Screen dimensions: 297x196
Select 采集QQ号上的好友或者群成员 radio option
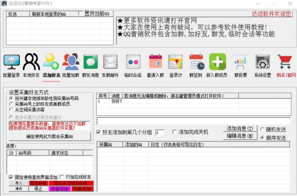(11, 104)
